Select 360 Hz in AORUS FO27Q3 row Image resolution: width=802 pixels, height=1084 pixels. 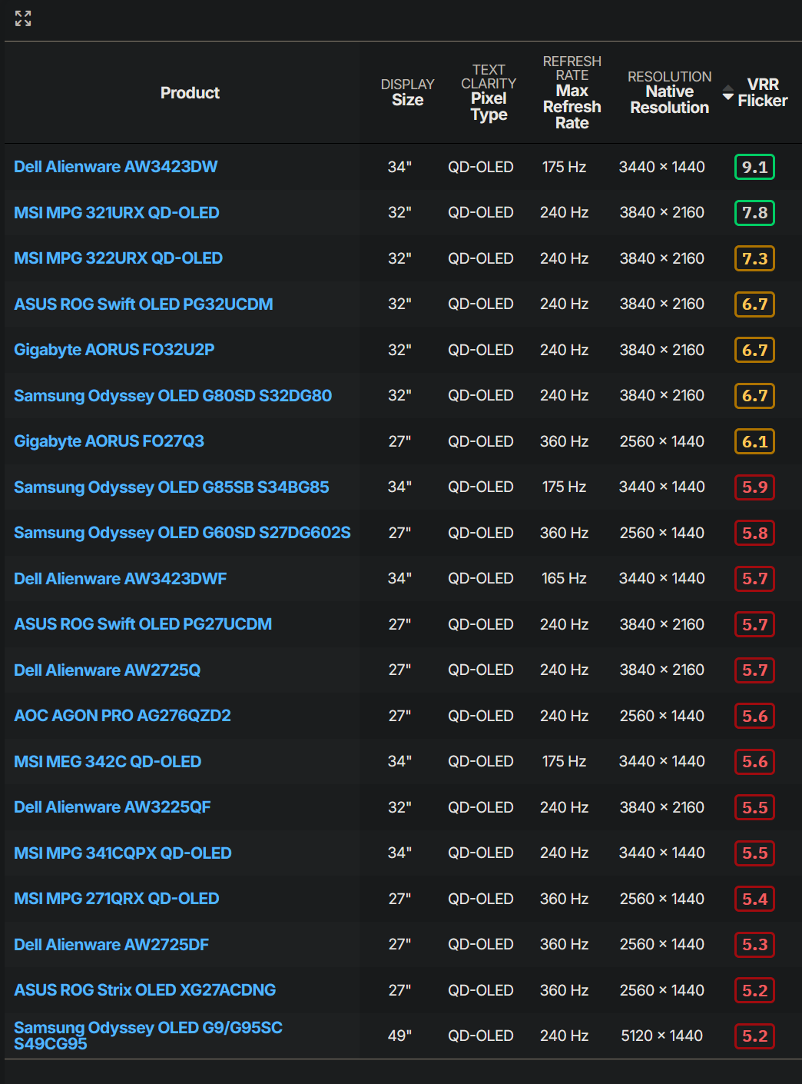tap(564, 441)
